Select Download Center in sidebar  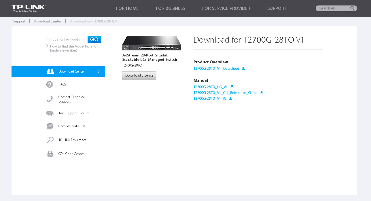click(x=58, y=71)
